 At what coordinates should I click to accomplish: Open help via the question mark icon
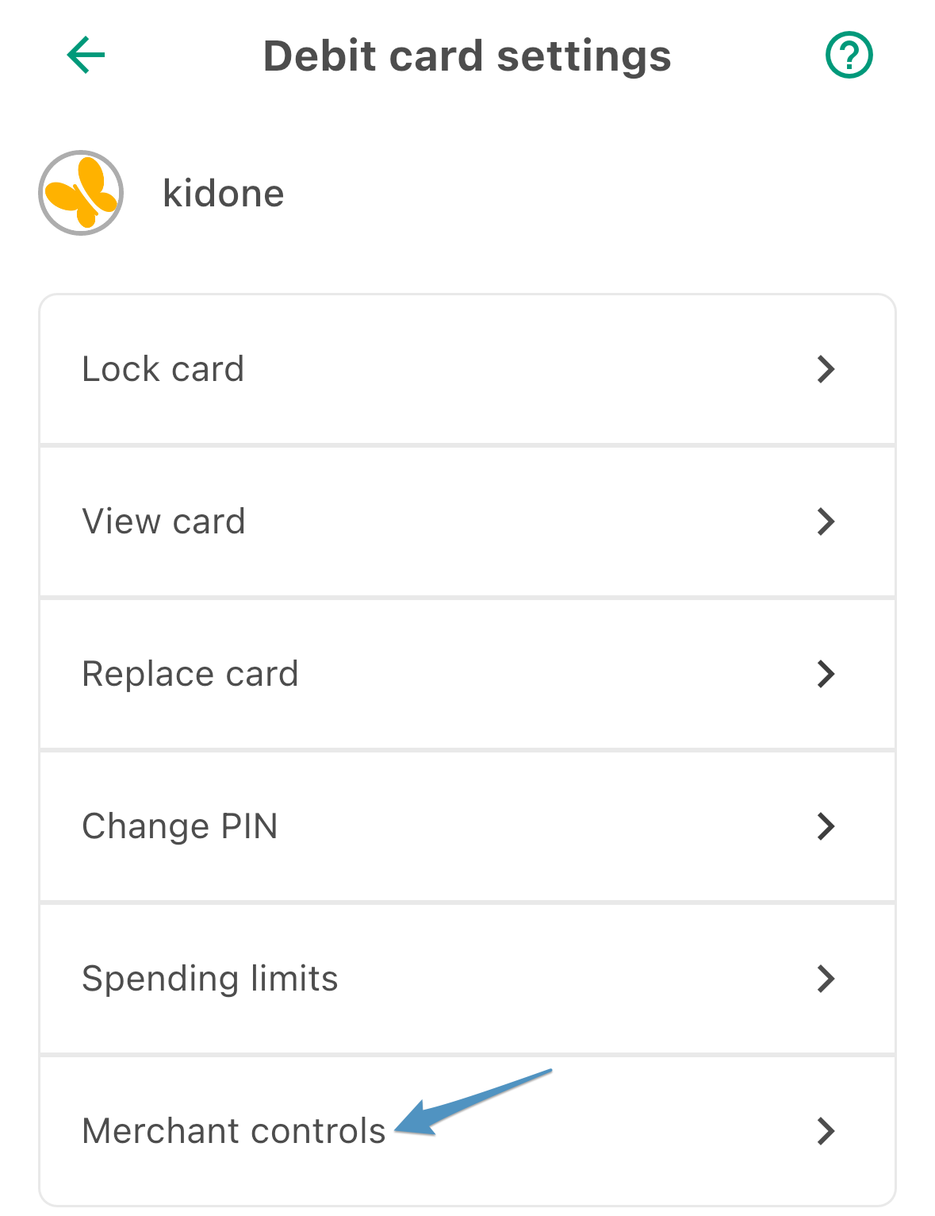pyautogui.click(x=849, y=55)
